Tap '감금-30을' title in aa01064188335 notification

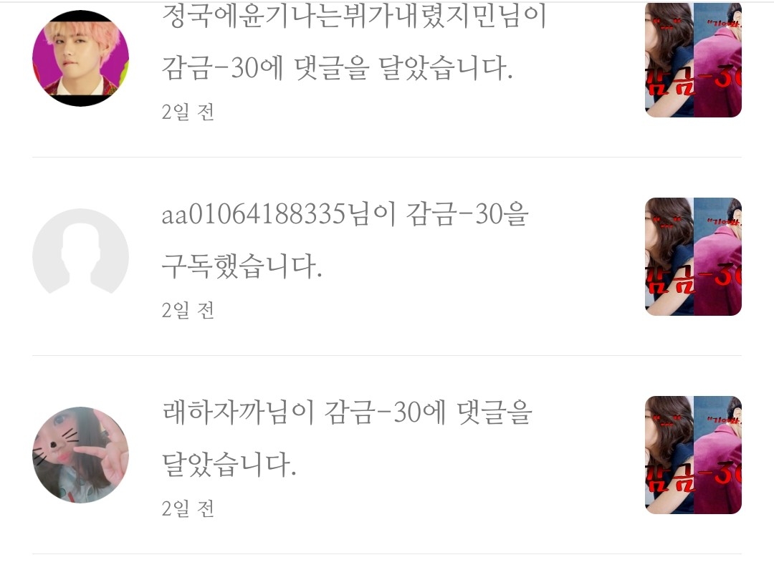pos(467,215)
